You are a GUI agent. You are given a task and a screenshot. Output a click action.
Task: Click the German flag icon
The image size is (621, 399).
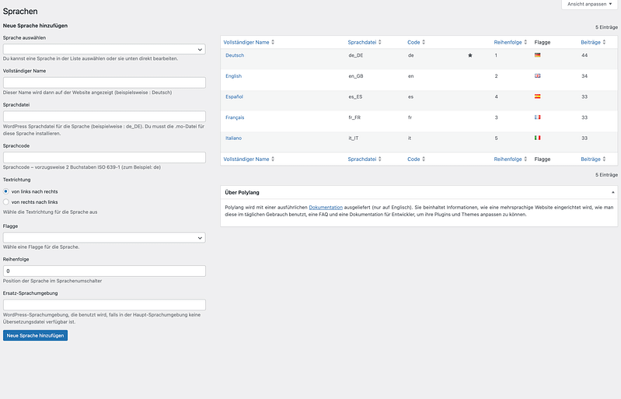click(x=538, y=56)
